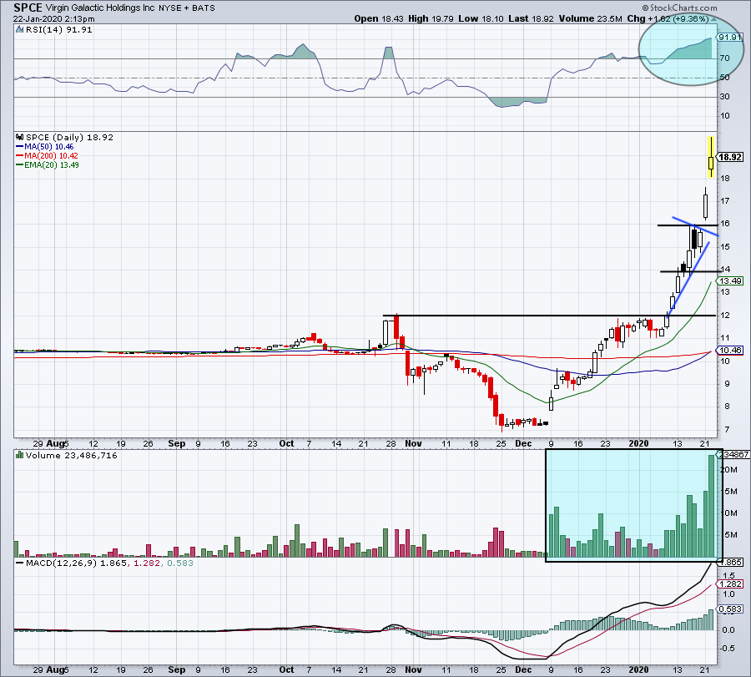Click the MA(50) 10.46 legend entry
Image resolution: width=751 pixels, height=677 pixels.
pyautogui.click(x=45, y=147)
